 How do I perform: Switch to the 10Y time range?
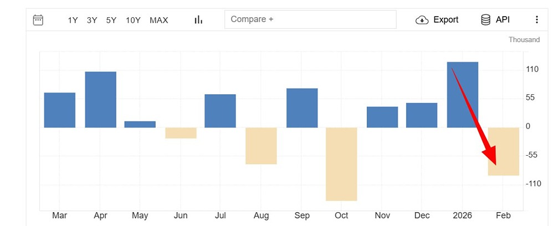[x=133, y=20]
